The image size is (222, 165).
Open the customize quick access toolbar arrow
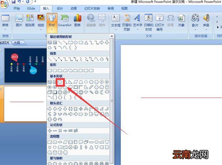tap(35, 1)
